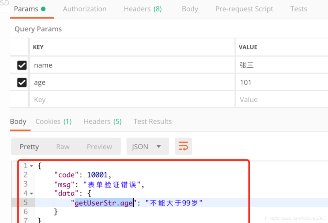Switch to the Raw view

point(63,146)
